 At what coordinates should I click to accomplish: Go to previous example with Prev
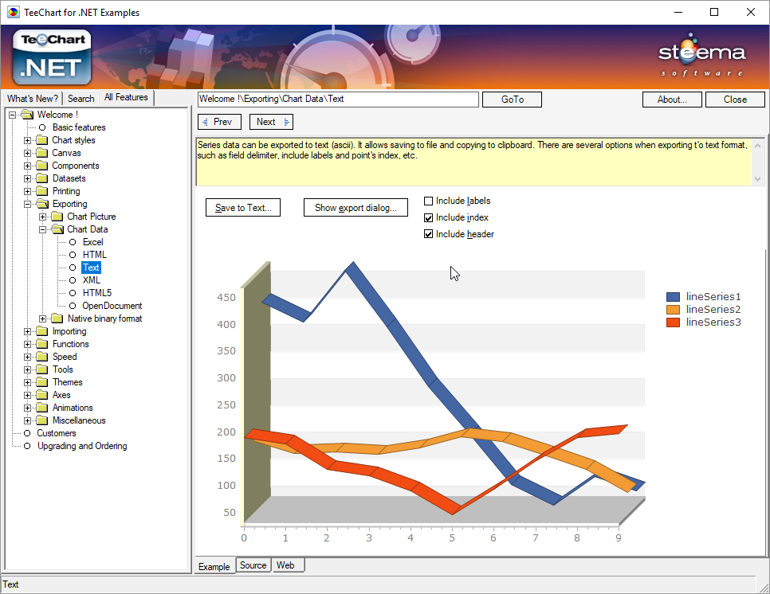click(219, 122)
